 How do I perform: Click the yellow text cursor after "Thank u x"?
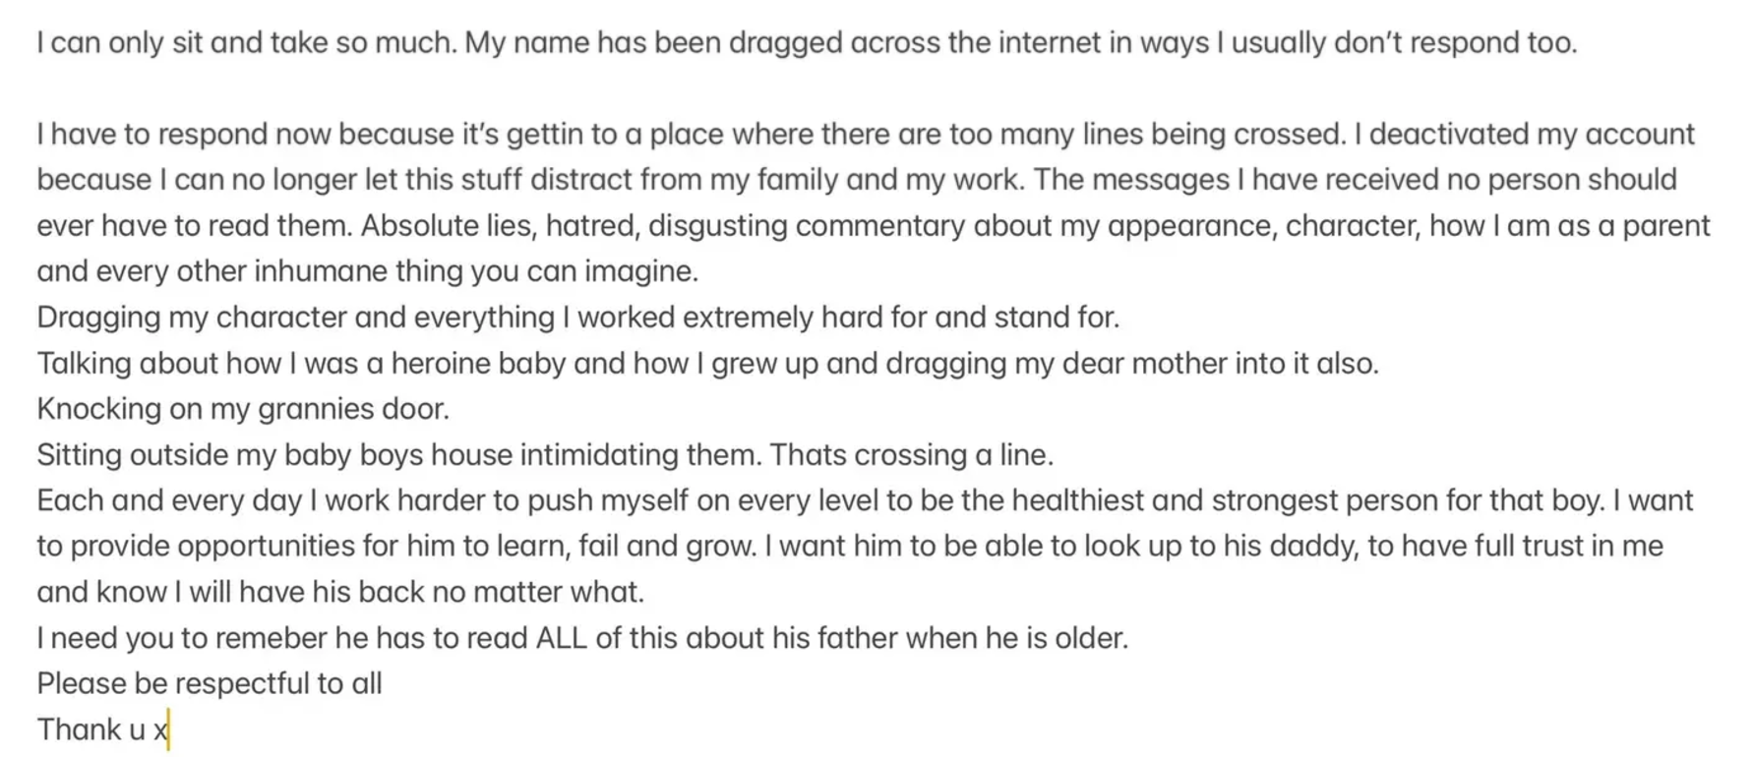[169, 729]
